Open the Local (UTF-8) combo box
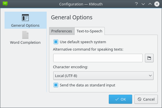Screen dimensions: 162x108 (103, 76)
